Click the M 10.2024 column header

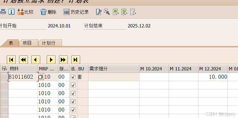154,69
